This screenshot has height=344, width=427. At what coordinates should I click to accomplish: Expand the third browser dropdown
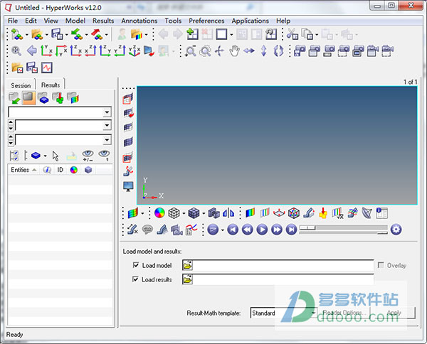coord(107,140)
